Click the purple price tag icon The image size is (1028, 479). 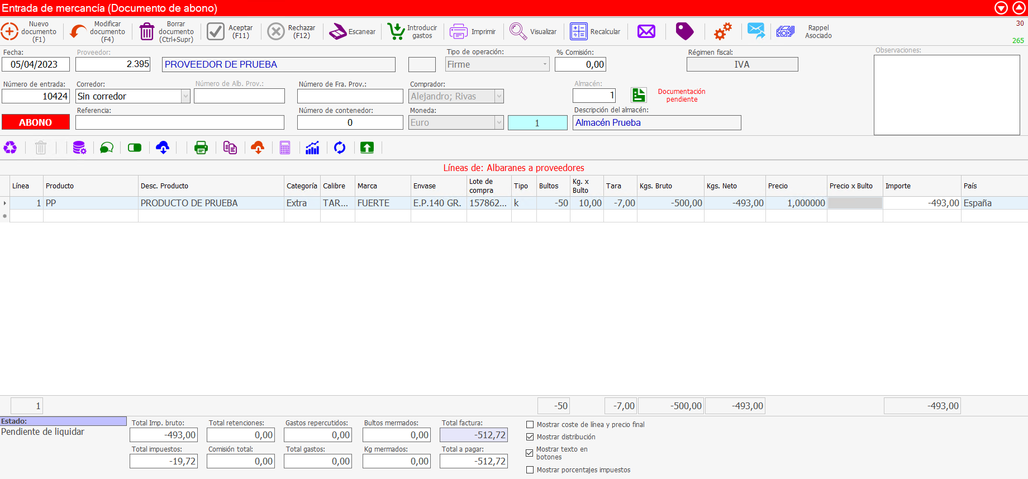pos(684,32)
